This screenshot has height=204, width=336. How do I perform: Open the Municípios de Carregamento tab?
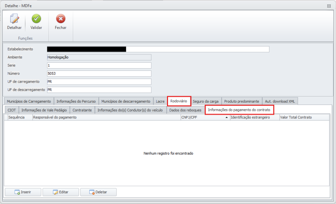coord(29,101)
